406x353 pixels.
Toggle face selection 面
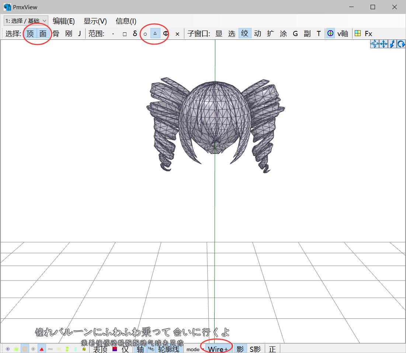coord(43,33)
